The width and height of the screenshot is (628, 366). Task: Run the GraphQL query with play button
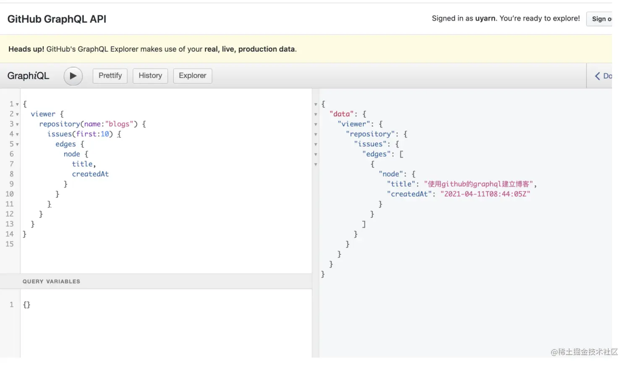73,76
